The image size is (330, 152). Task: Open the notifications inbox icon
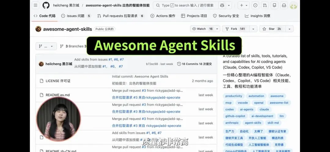coord(284,5)
